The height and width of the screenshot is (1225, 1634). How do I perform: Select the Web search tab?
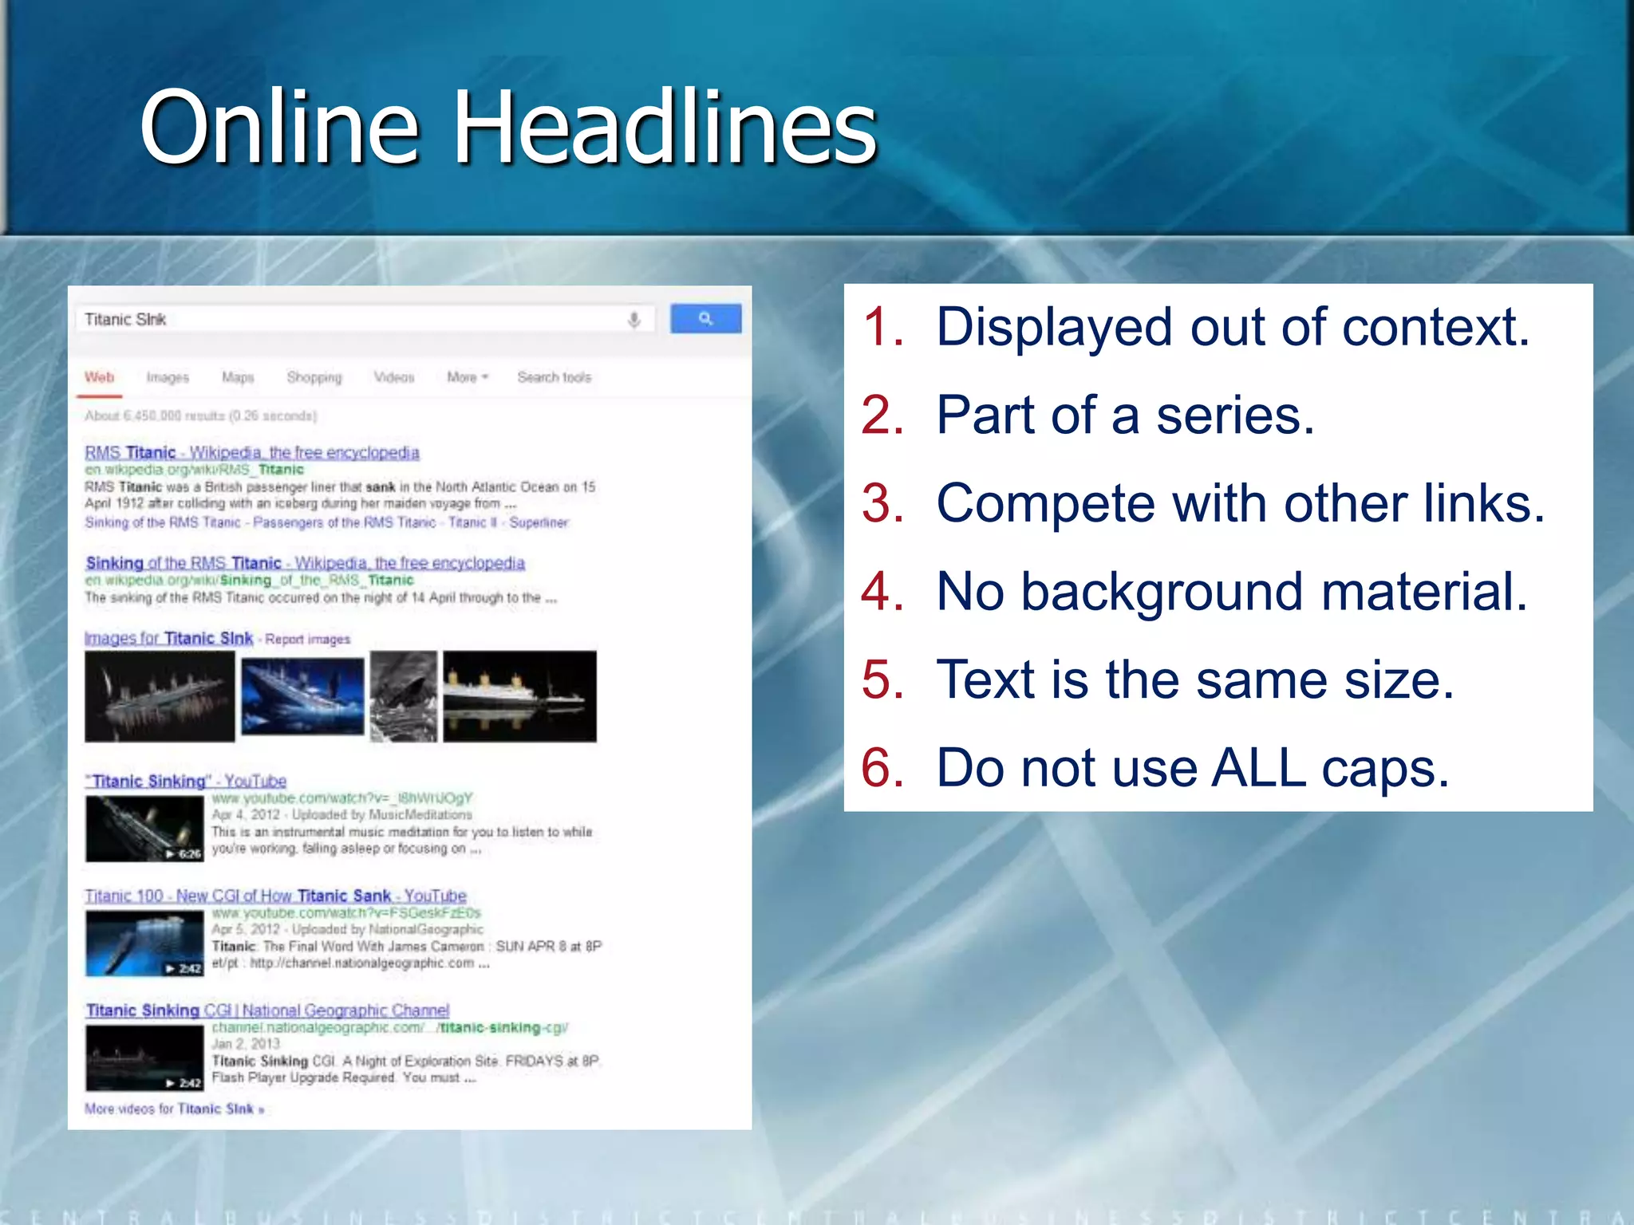click(x=100, y=377)
